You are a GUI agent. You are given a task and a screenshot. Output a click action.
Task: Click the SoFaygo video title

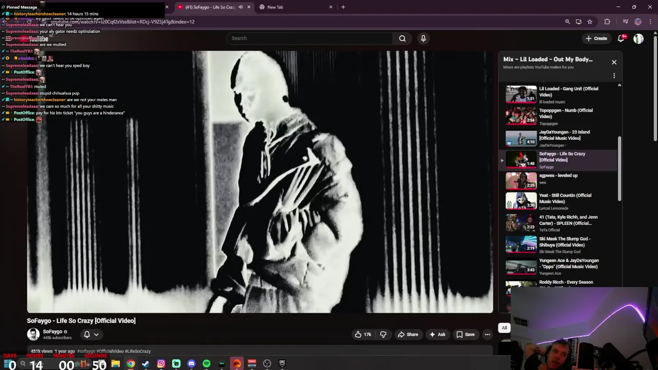81,321
